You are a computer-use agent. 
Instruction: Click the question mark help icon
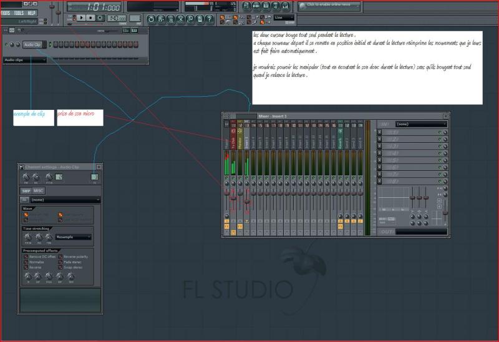210,19
